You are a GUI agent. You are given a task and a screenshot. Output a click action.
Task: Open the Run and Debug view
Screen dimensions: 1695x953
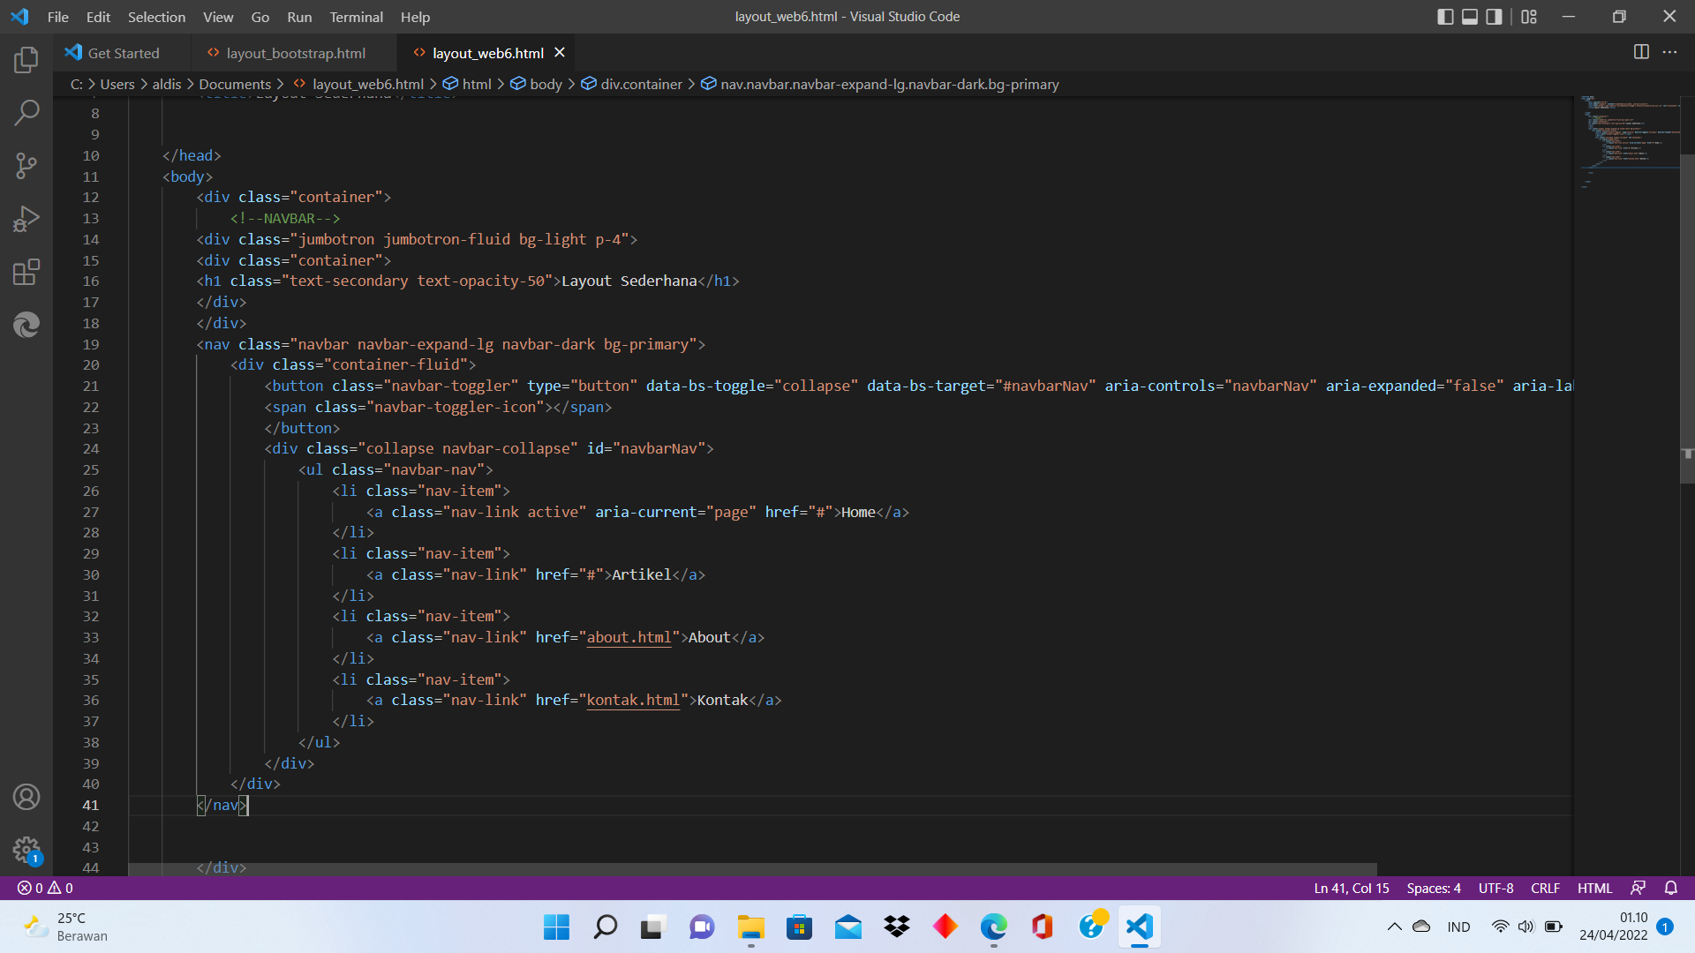[26, 219]
